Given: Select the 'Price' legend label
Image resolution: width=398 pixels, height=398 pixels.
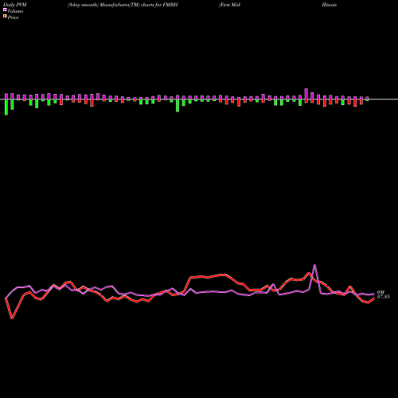Looking at the screenshot, I should [13, 18].
